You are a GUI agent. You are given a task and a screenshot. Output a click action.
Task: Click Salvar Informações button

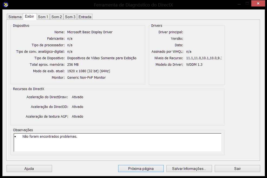click(x=189, y=169)
